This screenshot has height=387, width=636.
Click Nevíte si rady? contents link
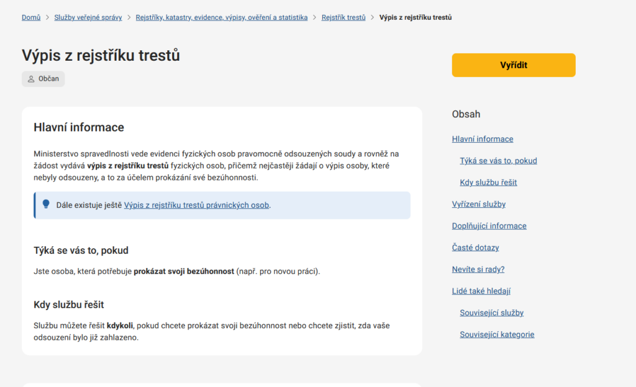pyautogui.click(x=478, y=269)
